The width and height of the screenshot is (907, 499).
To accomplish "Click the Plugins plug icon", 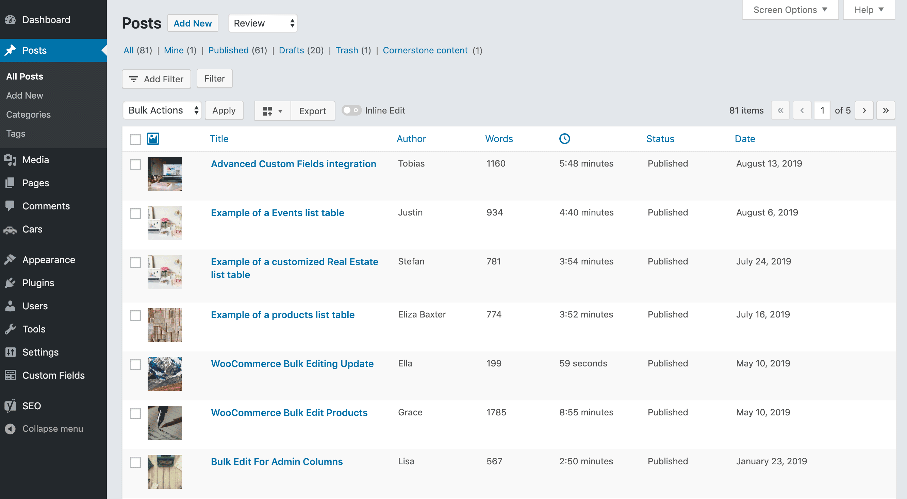I will (x=10, y=283).
